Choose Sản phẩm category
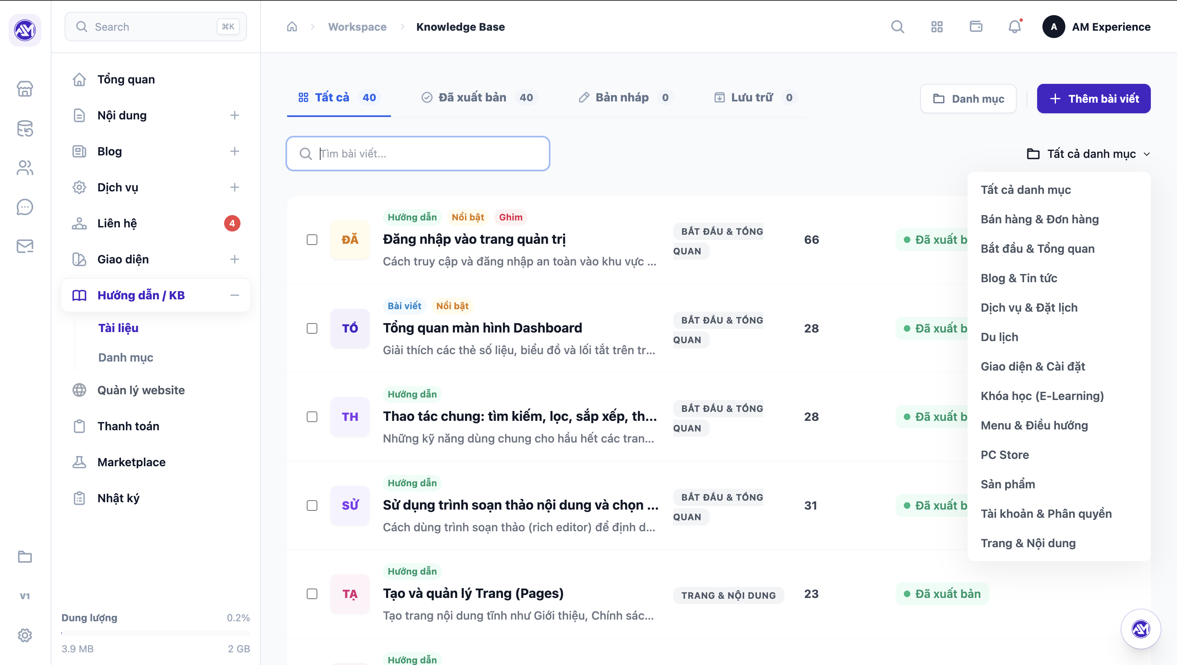1177x665 pixels. point(1059,485)
